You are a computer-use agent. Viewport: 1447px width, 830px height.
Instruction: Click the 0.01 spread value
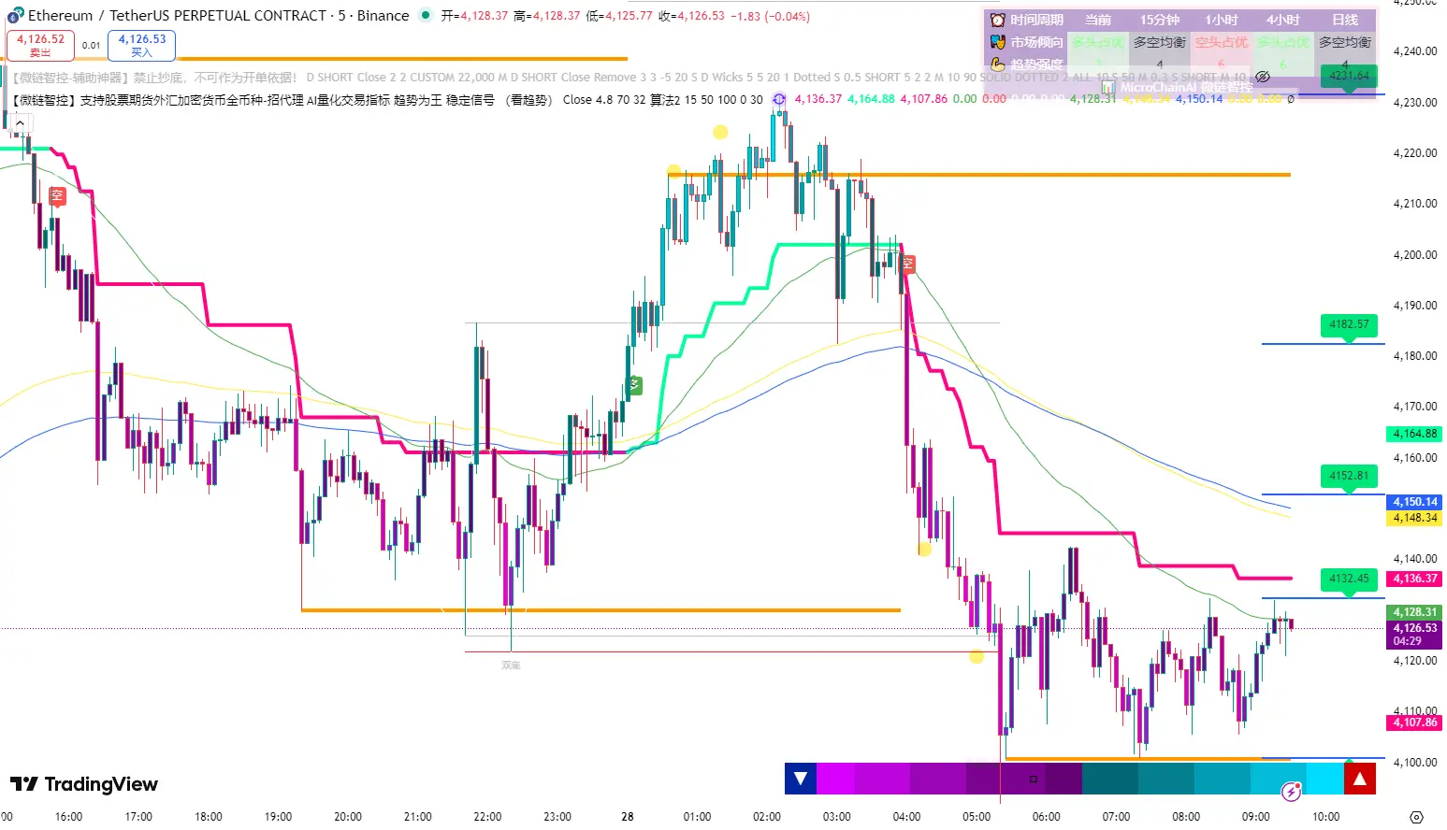point(91,45)
